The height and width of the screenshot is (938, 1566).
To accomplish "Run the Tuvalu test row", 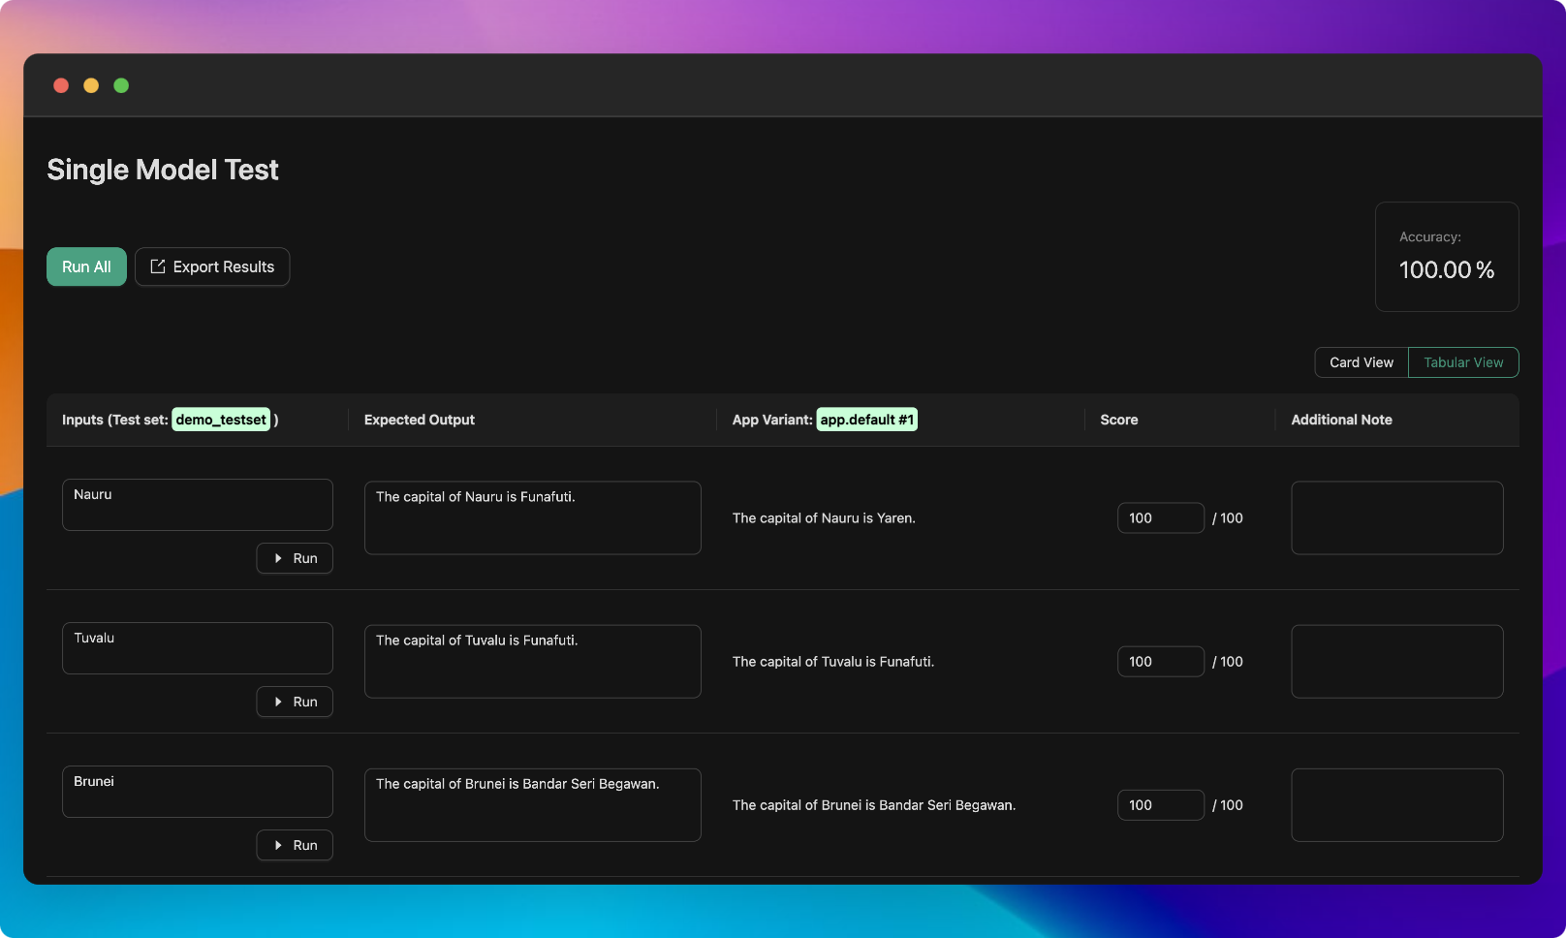I will tap(295, 702).
